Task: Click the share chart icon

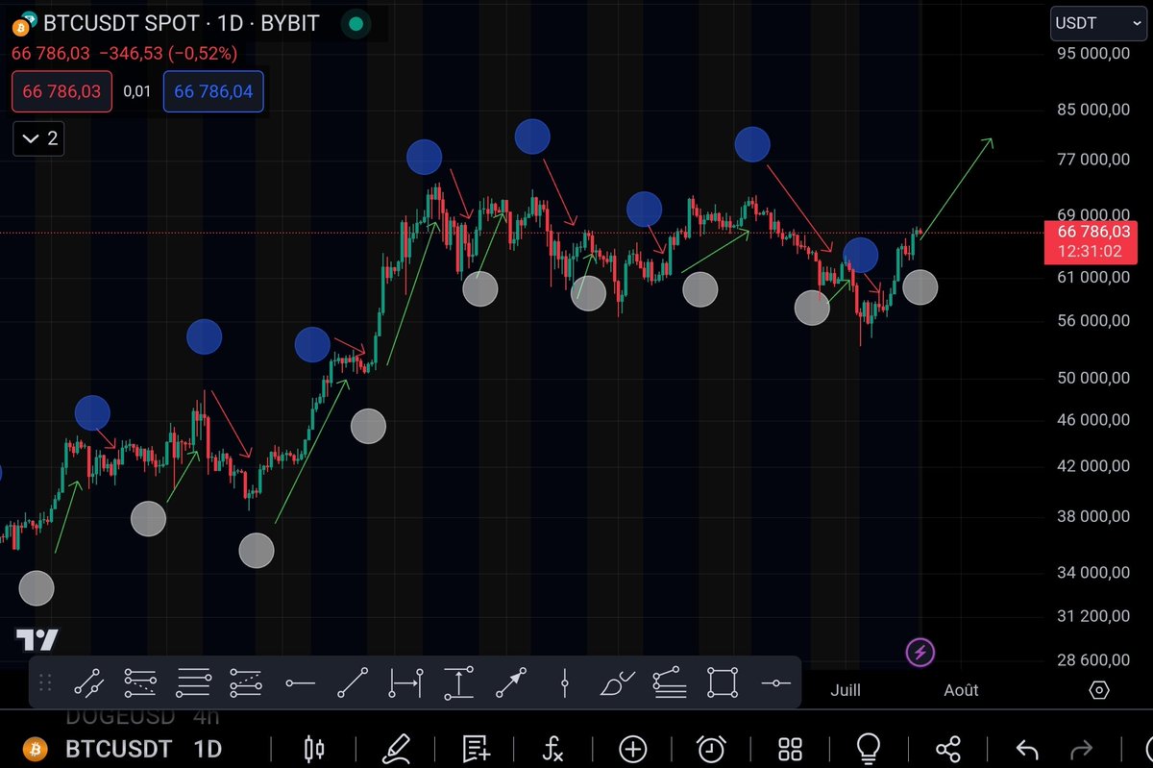Action: coord(950,749)
